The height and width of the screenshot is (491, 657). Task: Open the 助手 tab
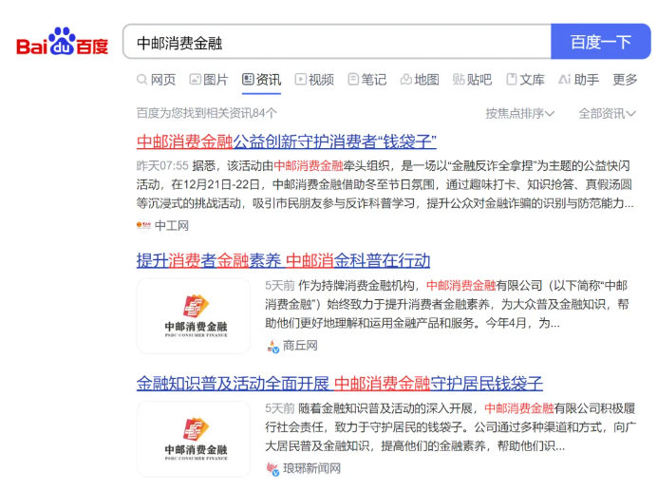(x=578, y=79)
